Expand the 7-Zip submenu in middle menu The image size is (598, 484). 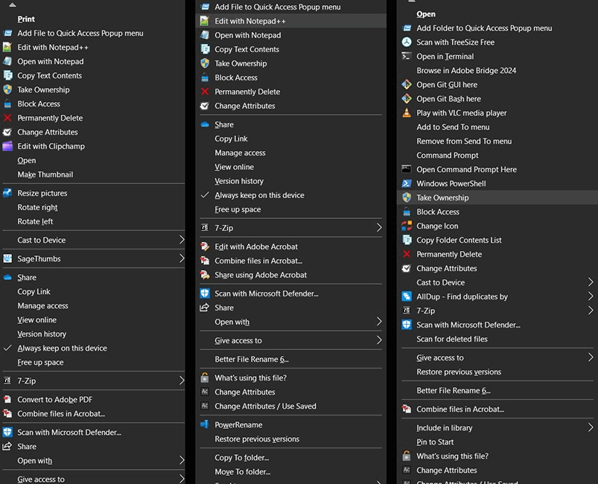coord(379,228)
